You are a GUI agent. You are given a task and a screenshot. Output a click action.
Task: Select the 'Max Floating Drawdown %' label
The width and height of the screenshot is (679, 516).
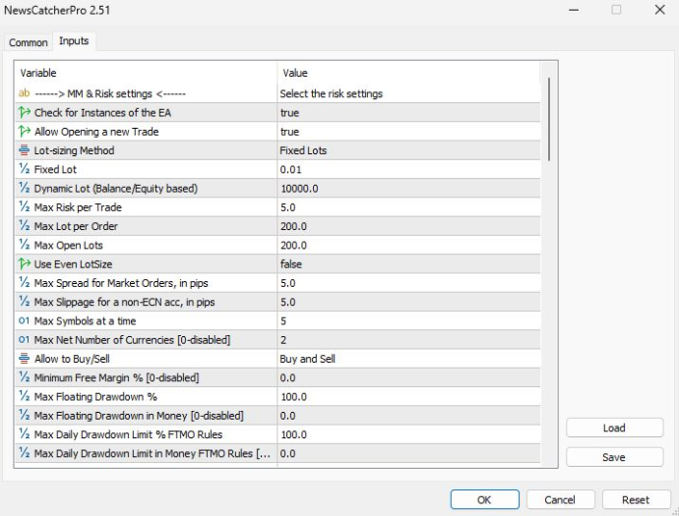point(95,396)
